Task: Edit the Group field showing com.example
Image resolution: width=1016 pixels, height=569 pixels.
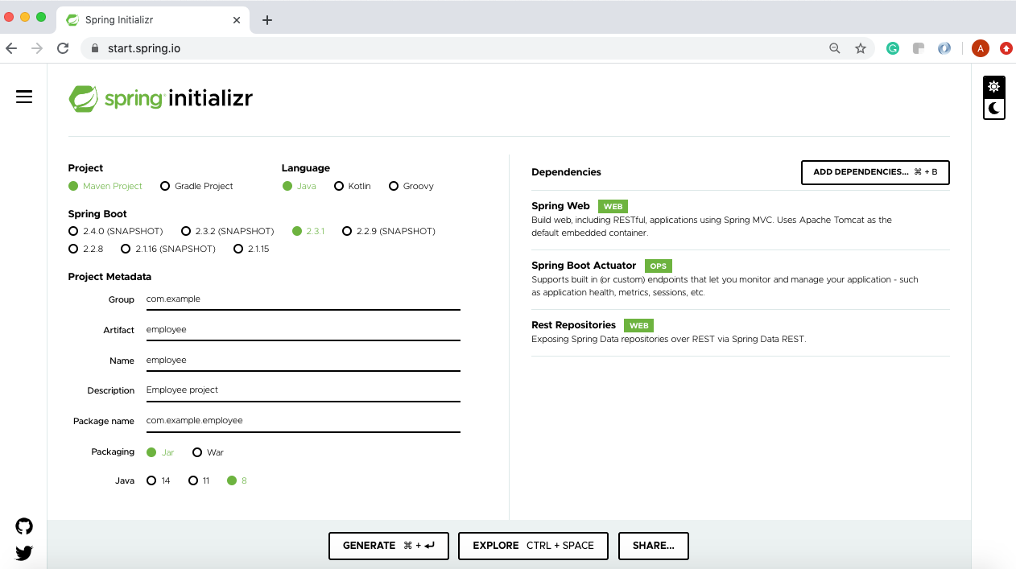Action: [303, 299]
